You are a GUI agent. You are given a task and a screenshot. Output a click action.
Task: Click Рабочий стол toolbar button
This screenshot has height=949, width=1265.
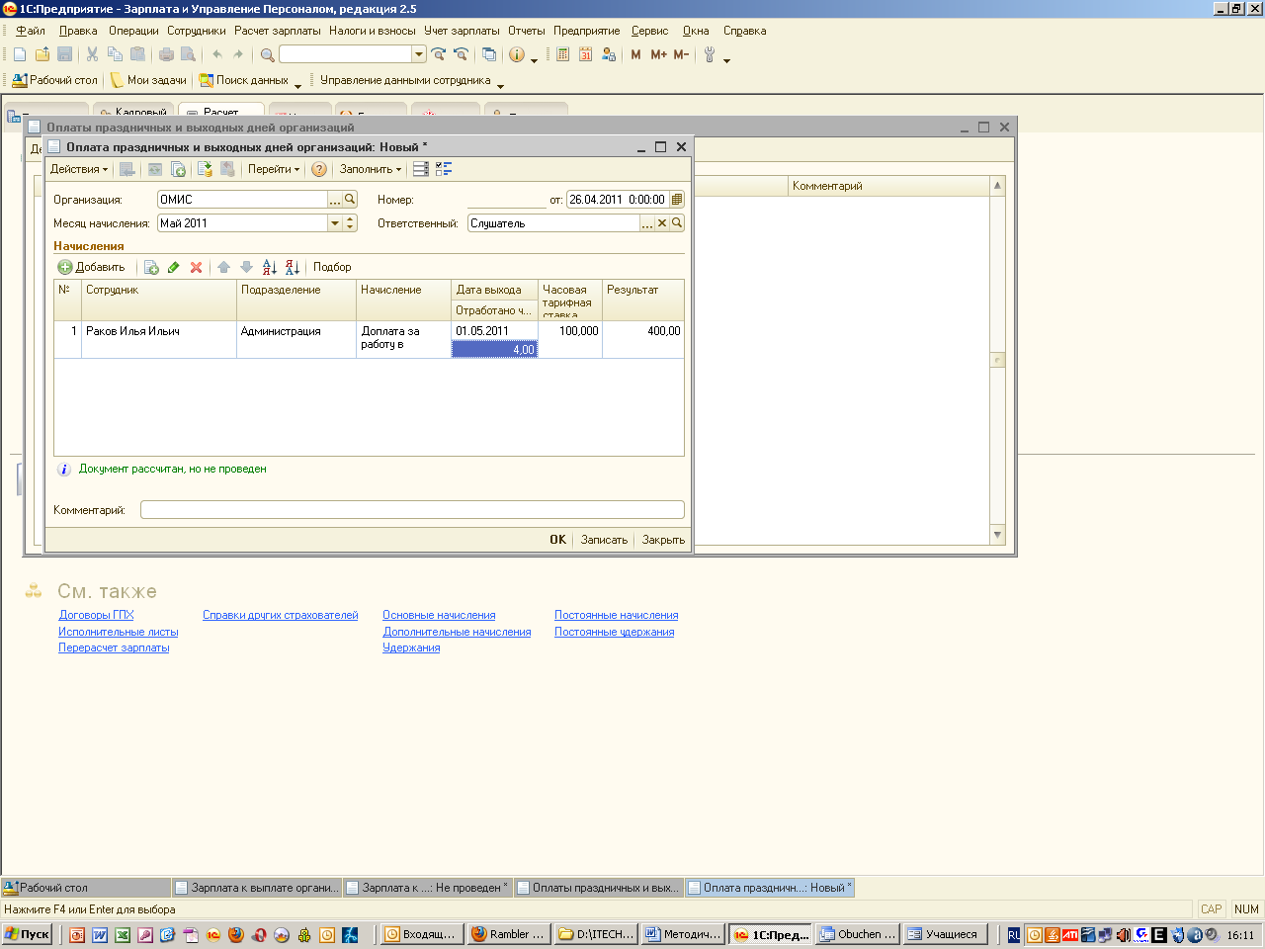click(x=55, y=80)
